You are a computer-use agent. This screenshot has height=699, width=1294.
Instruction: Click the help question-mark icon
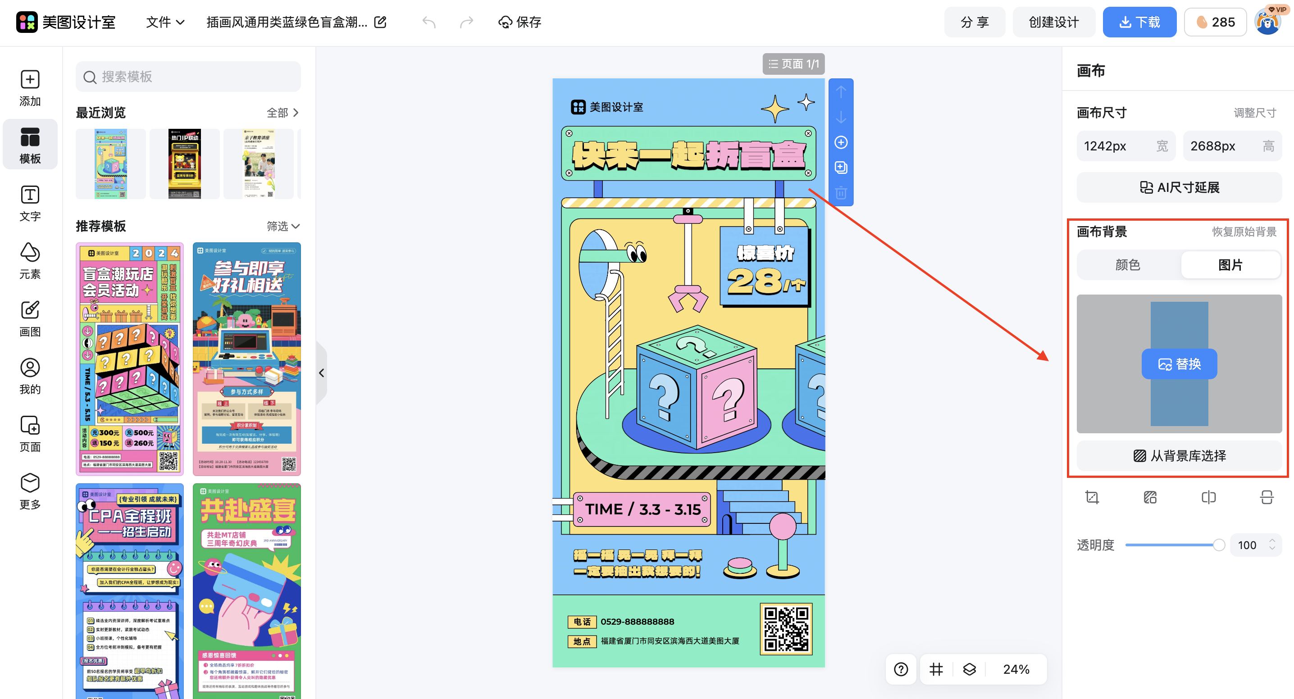tap(901, 669)
